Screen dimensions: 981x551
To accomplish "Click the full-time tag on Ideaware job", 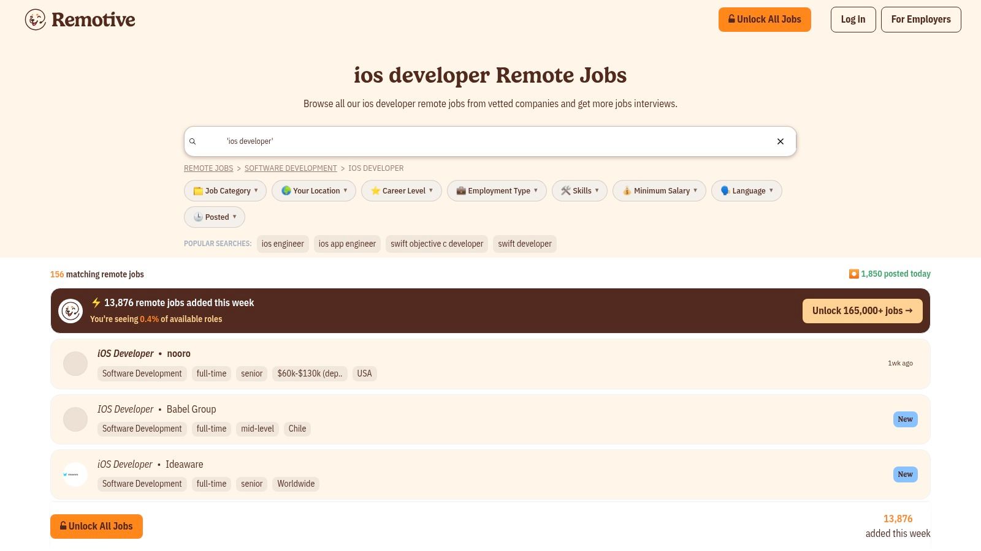I will 212,484.
